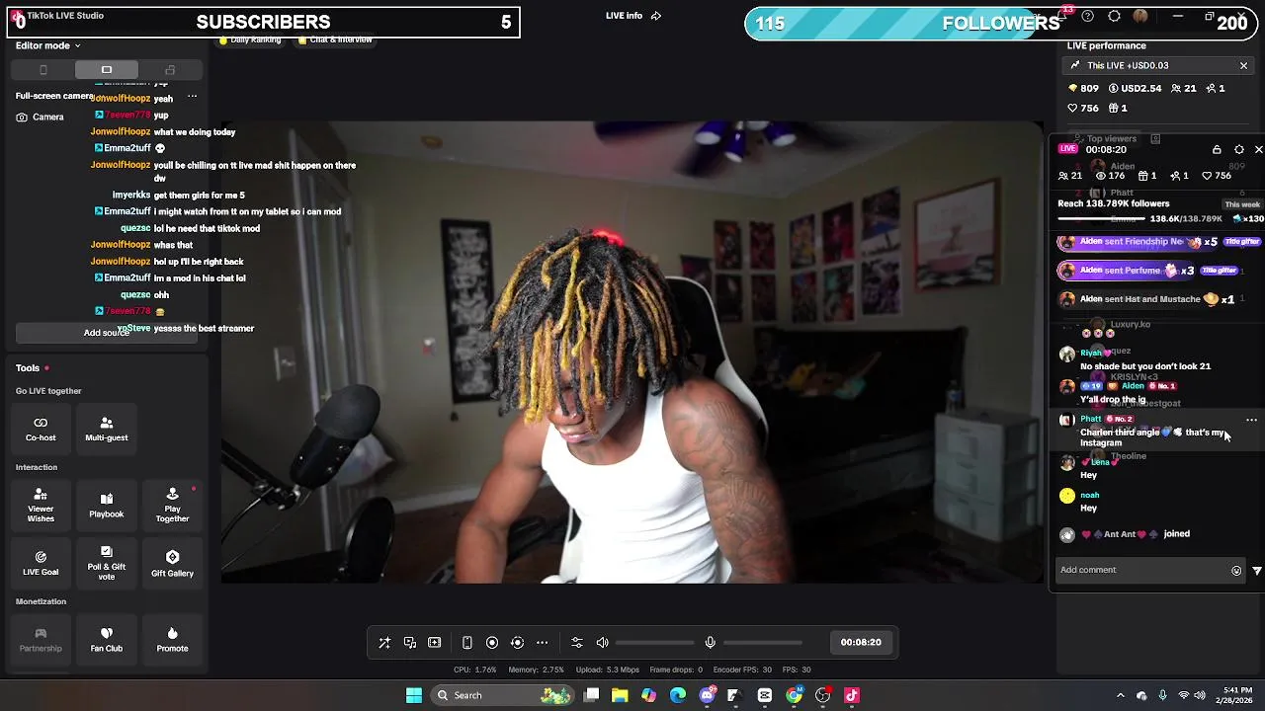Click the speaker volume slider
The width and height of the screenshot is (1265, 711).
654,643
